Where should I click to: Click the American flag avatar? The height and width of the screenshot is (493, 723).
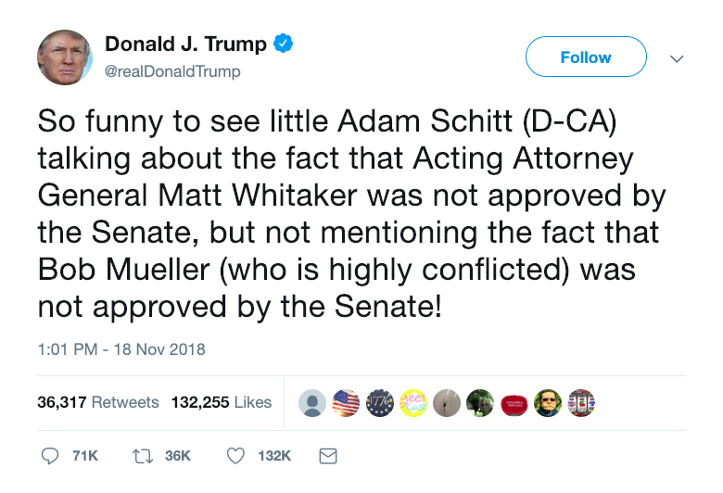pos(346,403)
